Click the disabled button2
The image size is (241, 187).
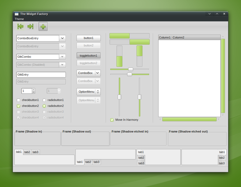click(x=89, y=45)
